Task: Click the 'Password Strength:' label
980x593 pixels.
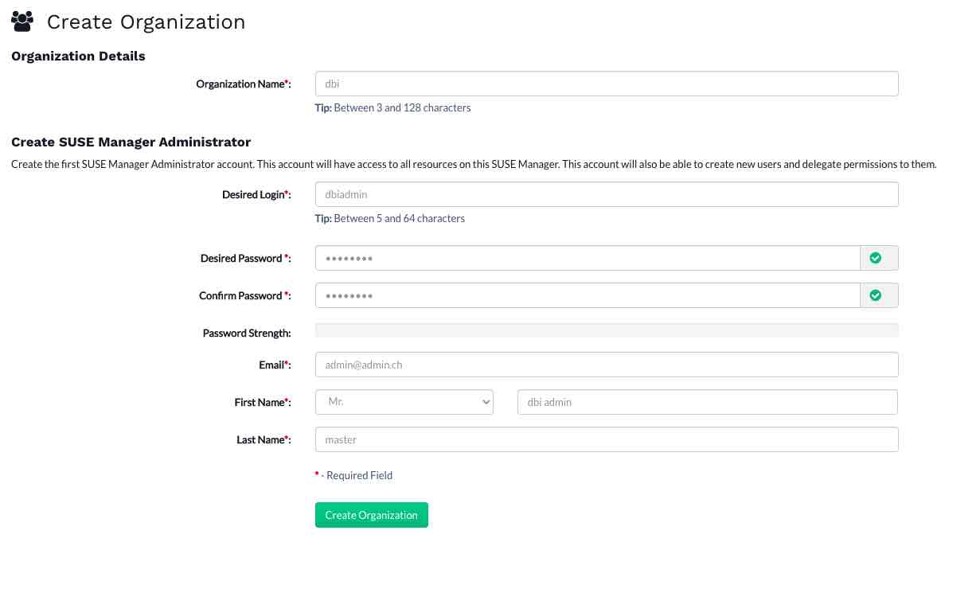Action: [247, 333]
